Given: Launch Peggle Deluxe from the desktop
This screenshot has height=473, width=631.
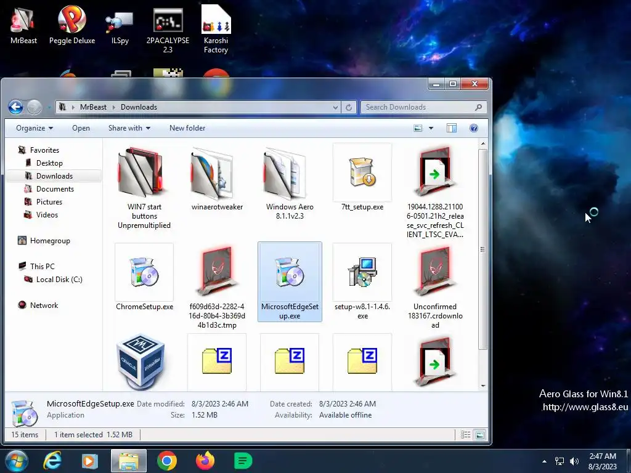Looking at the screenshot, I should (72, 26).
